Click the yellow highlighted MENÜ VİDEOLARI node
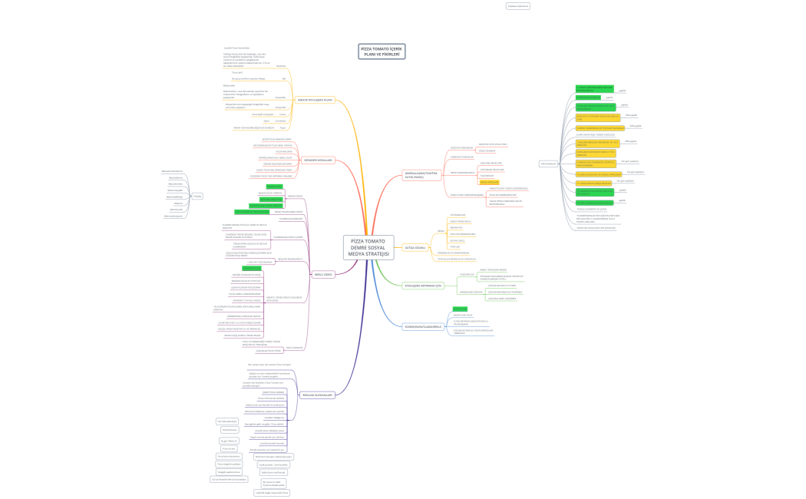806x499 pixels. point(488,182)
